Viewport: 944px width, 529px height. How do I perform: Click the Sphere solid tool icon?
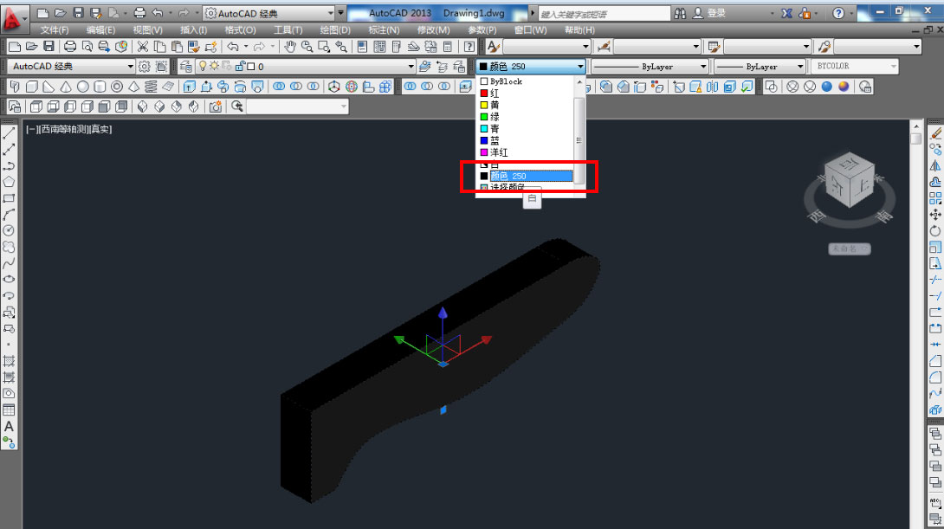(83, 87)
